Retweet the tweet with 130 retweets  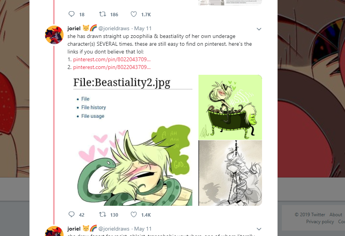click(x=103, y=214)
